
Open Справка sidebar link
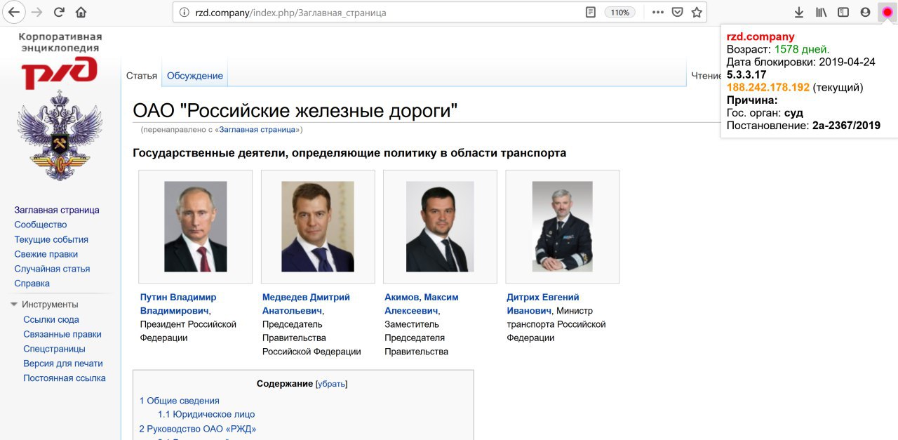point(32,284)
